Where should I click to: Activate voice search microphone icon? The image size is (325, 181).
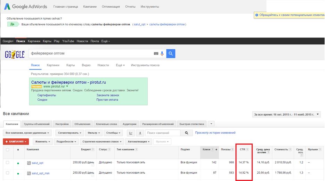(x=162, y=54)
